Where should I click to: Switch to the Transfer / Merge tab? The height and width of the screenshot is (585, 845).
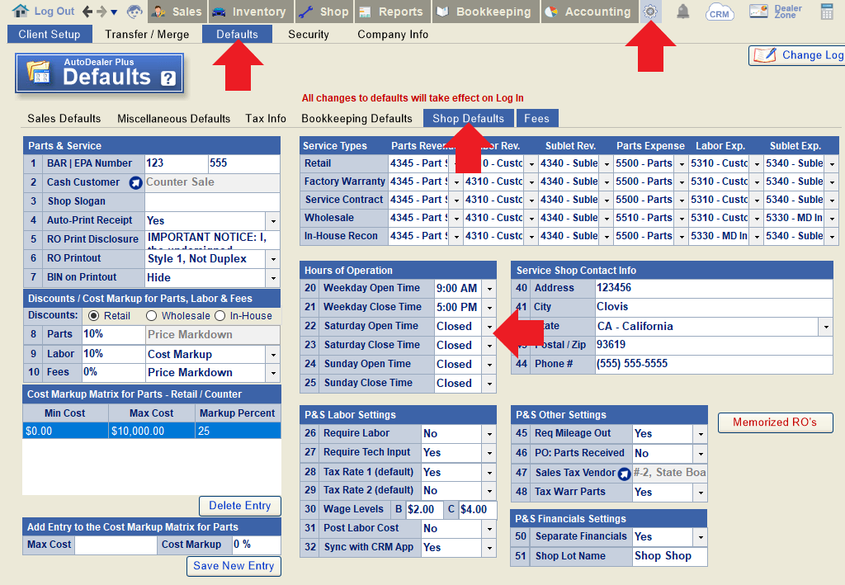[x=147, y=35]
